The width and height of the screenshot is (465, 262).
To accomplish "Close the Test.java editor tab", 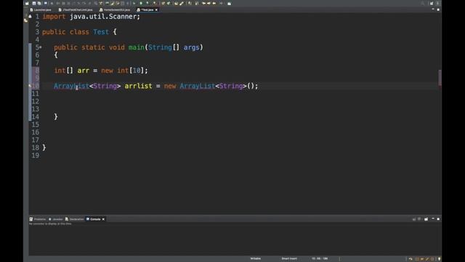I will [157, 9].
